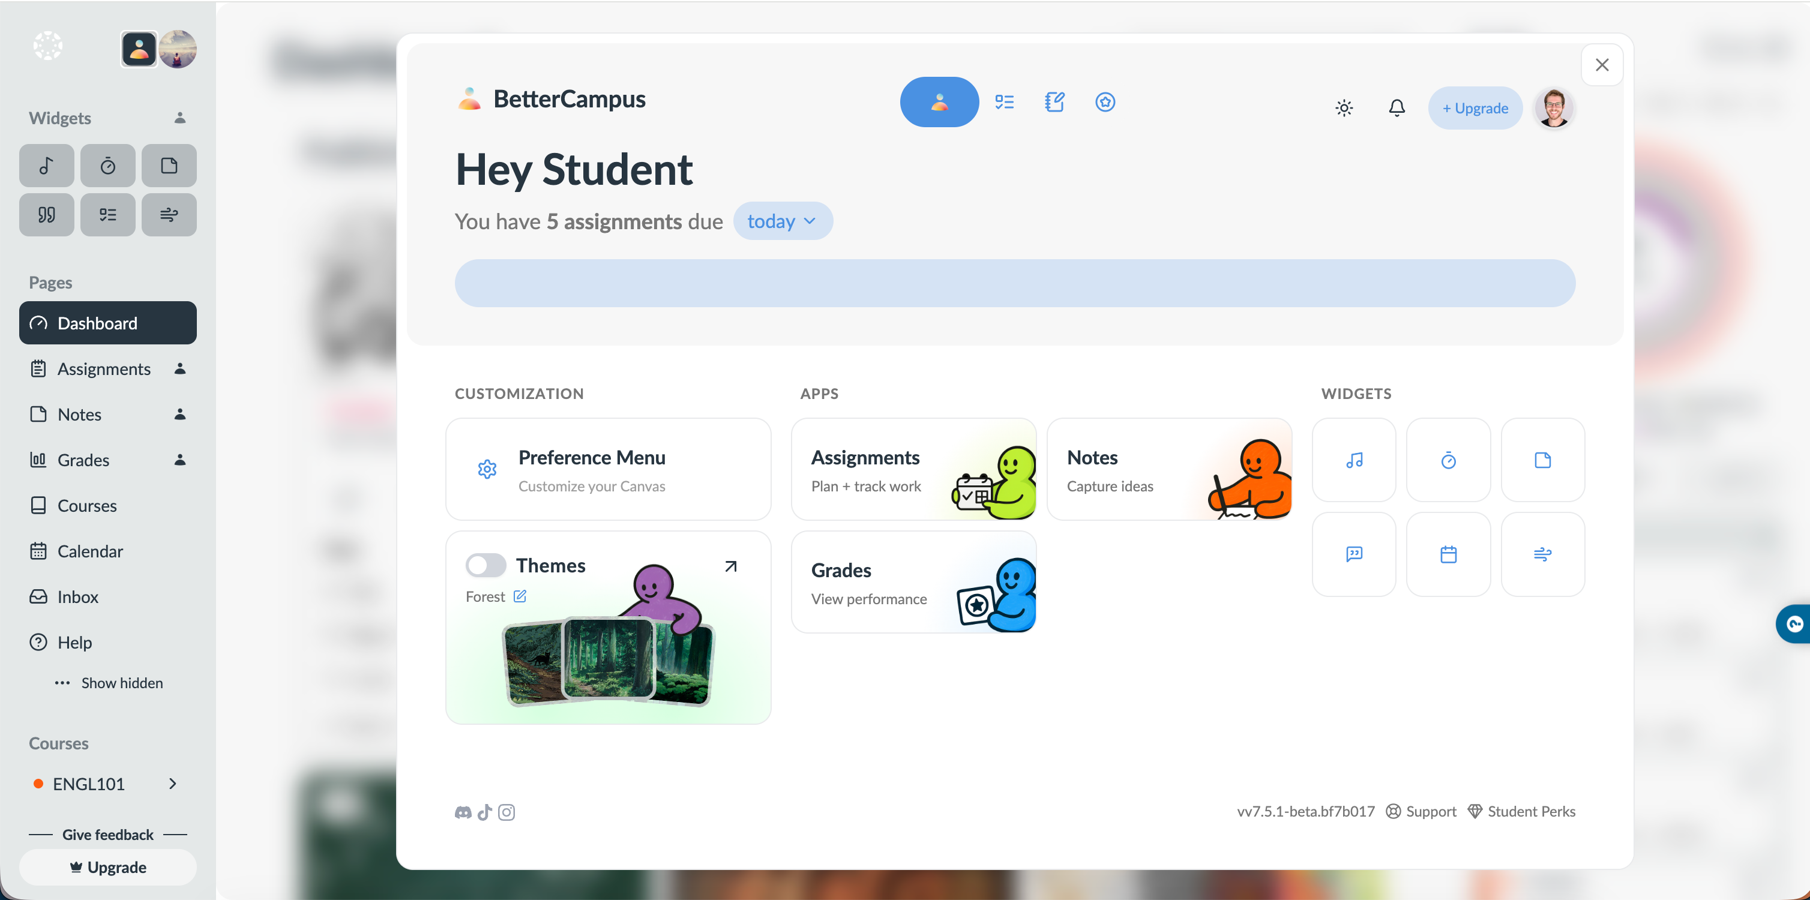Enable the Themes toggle switch

point(485,565)
